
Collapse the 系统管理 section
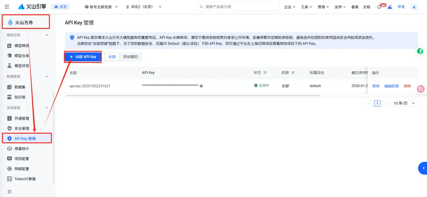(47, 108)
